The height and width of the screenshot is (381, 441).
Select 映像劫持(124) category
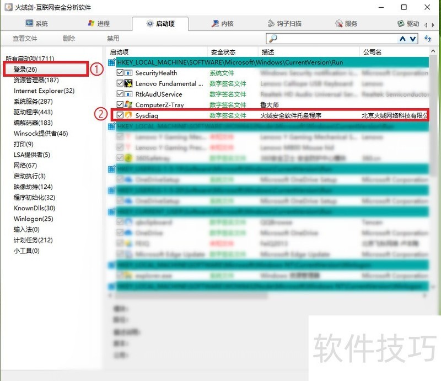pos(33,187)
